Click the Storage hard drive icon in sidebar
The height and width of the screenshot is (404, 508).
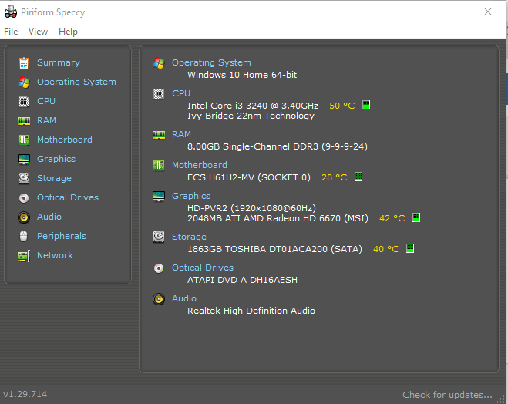click(24, 178)
